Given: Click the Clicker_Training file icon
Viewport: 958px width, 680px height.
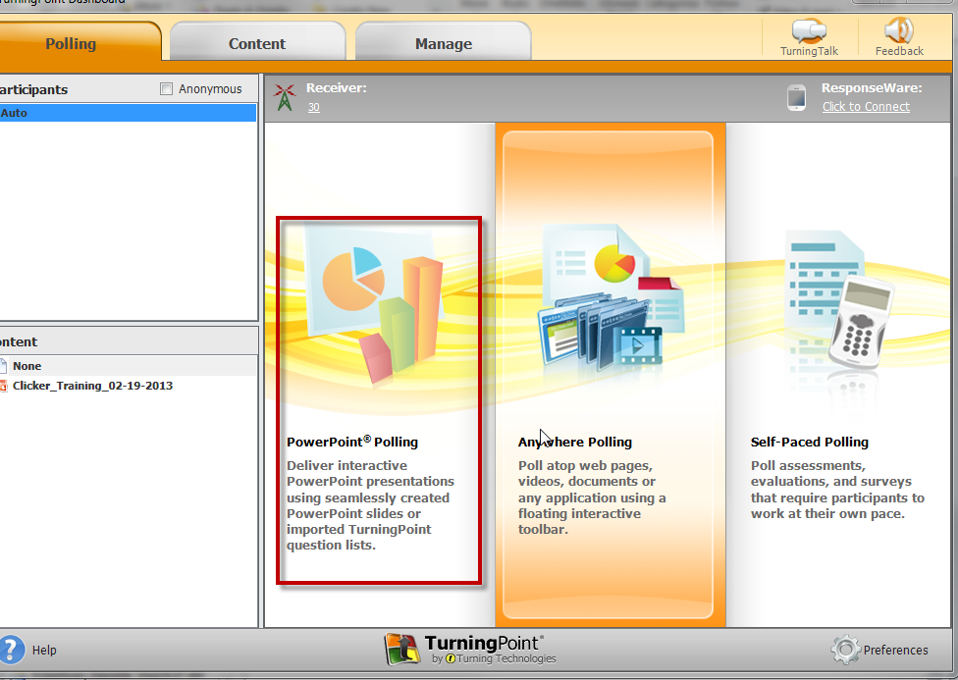Looking at the screenshot, I should point(3,386).
